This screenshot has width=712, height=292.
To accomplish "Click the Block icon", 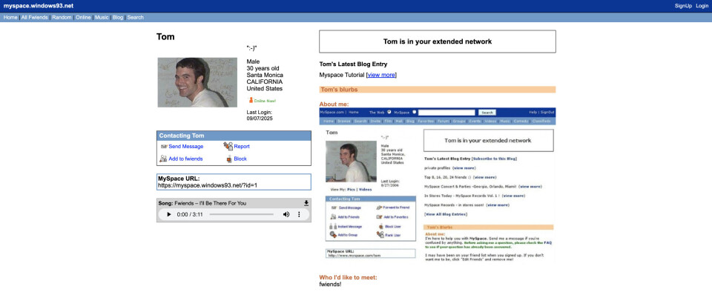I will pyautogui.click(x=229, y=159).
